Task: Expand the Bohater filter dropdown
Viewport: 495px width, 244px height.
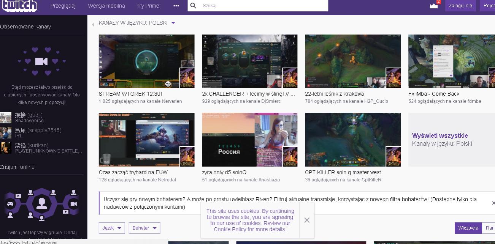Action: pos(144,228)
